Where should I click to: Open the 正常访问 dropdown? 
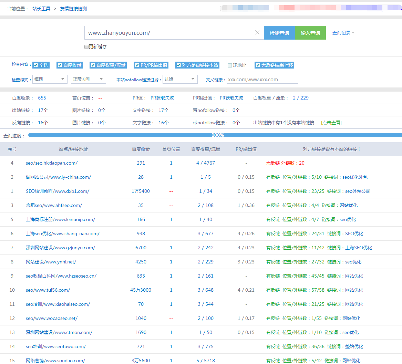coord(89,79)
